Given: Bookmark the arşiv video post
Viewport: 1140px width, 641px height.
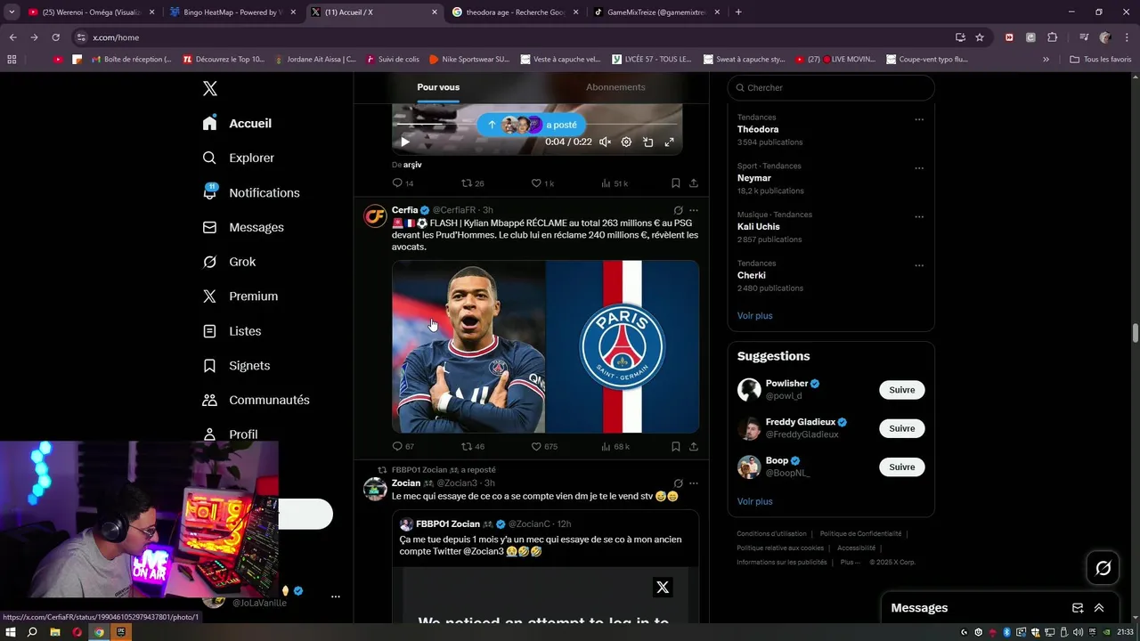Looking at the screenshot, I should pos(676,183).
